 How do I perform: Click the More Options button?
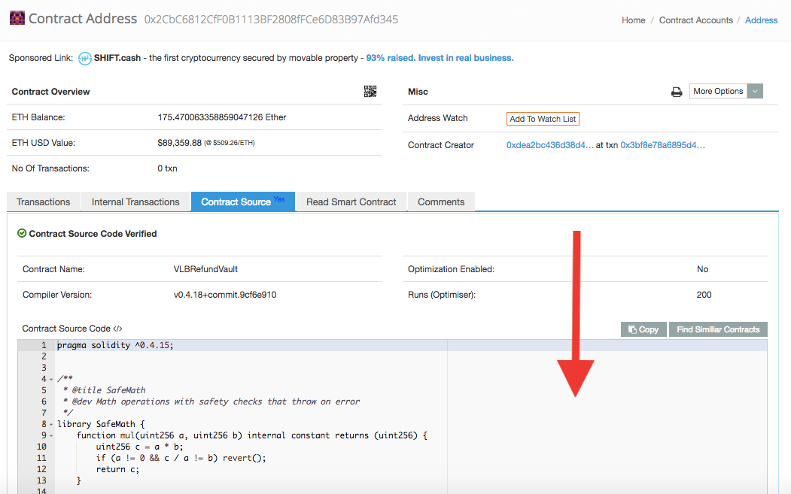[x=718, y=91]
